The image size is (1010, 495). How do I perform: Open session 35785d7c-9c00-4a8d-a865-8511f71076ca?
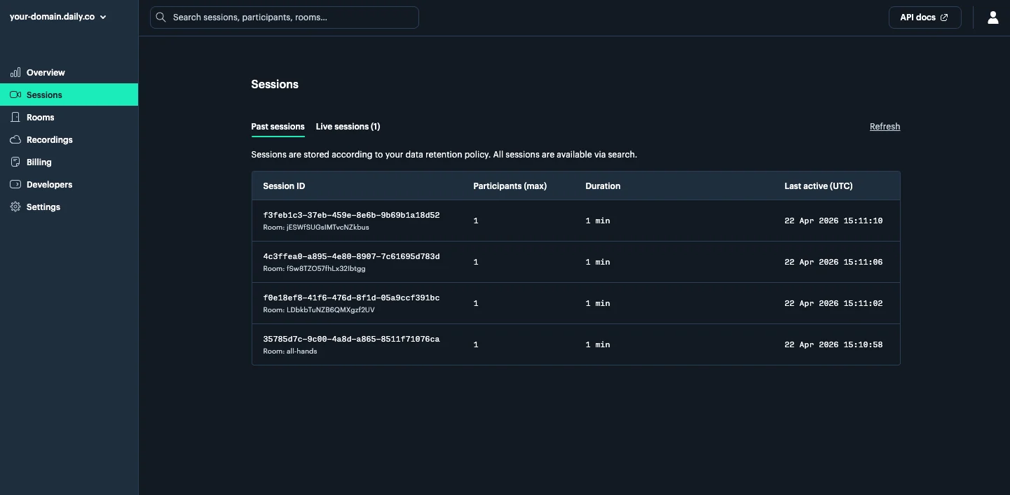pos(351,339)
